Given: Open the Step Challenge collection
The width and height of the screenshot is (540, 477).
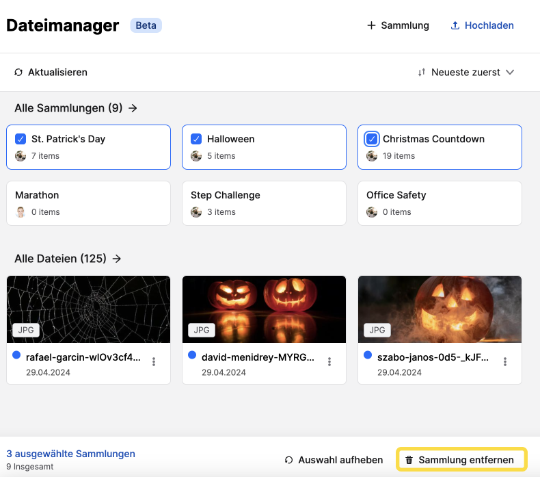Looking at the screenshot, I should 264,203.
